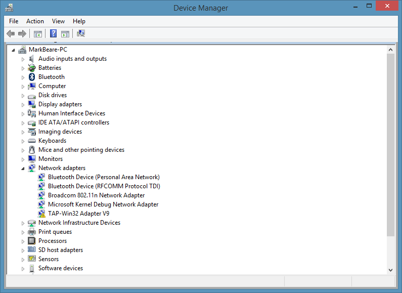
Task: Select Bluetooth Device (RFCOMM Protocol TDI)
Action: pyautogui.click(x=104, y=186)
